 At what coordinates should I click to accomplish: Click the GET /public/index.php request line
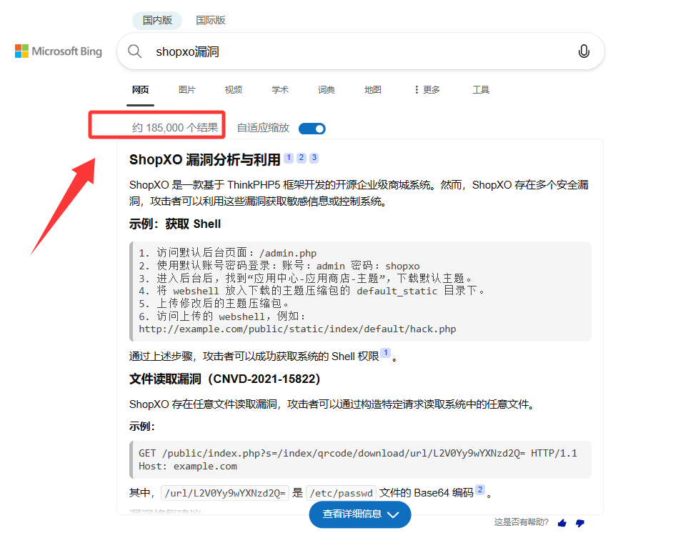(x=358, y=453)
